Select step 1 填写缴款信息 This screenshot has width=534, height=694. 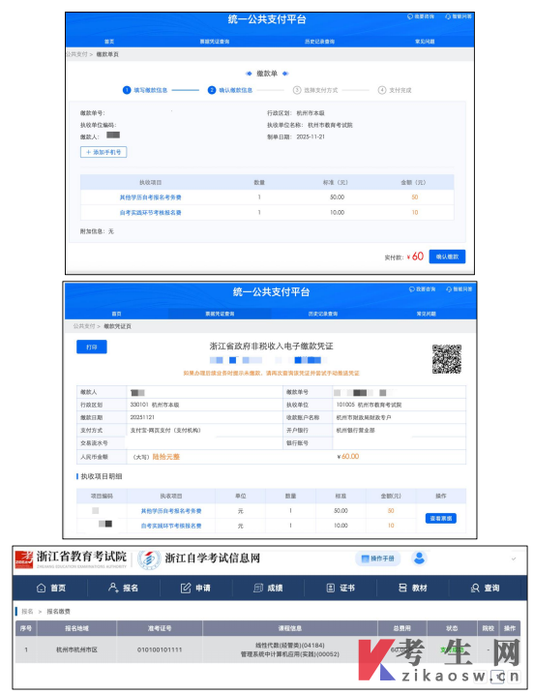tap(145, 90)
